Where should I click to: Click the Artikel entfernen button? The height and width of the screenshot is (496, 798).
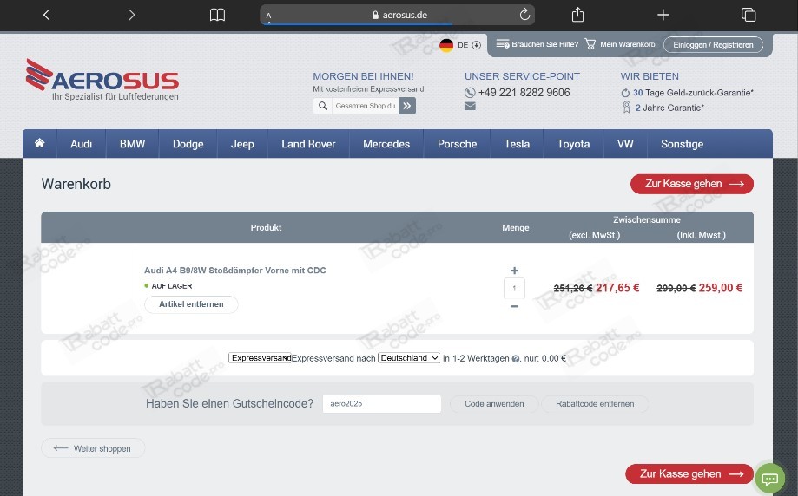(x=191, y=303)
